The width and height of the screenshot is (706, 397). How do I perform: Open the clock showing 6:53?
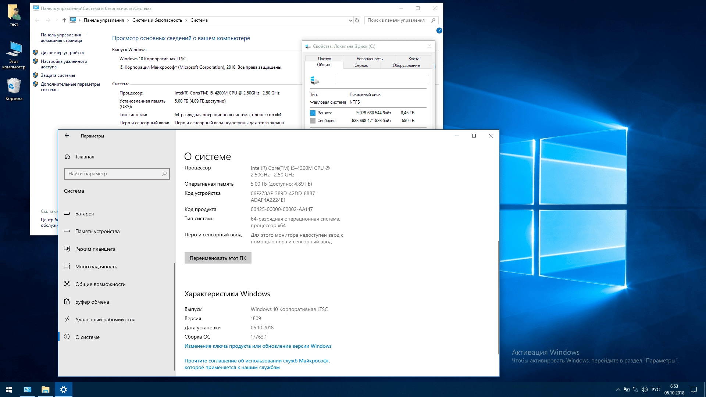[674, 390]
